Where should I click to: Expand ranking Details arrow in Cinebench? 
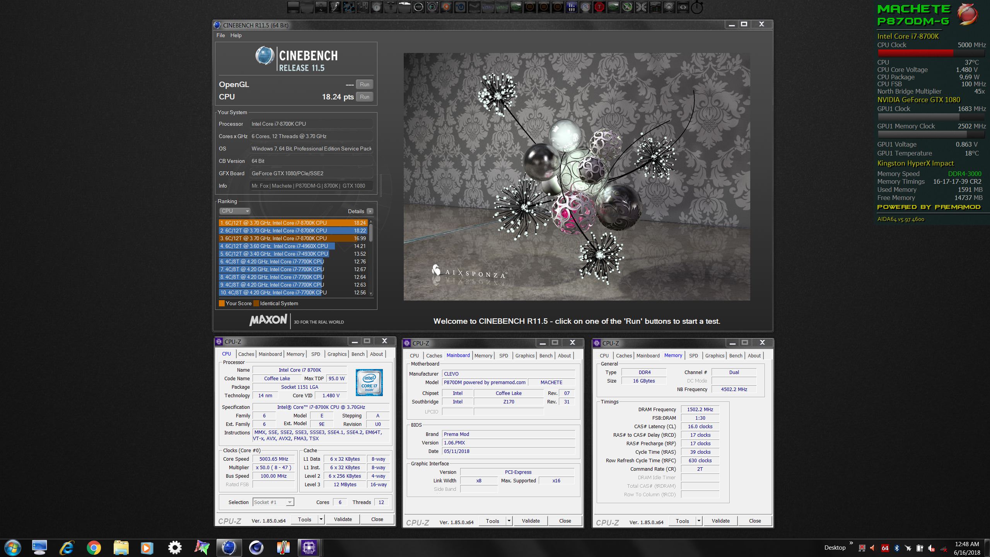pyautogui.click(x=370, y=211)
